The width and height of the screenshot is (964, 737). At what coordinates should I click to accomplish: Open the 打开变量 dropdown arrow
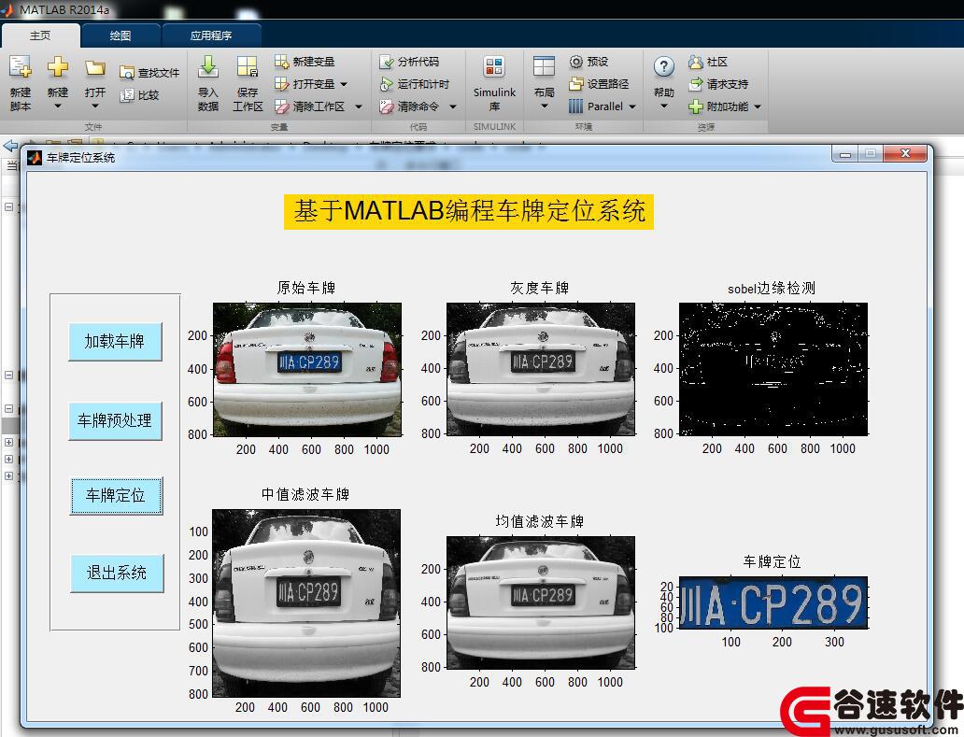coord(344,84)
